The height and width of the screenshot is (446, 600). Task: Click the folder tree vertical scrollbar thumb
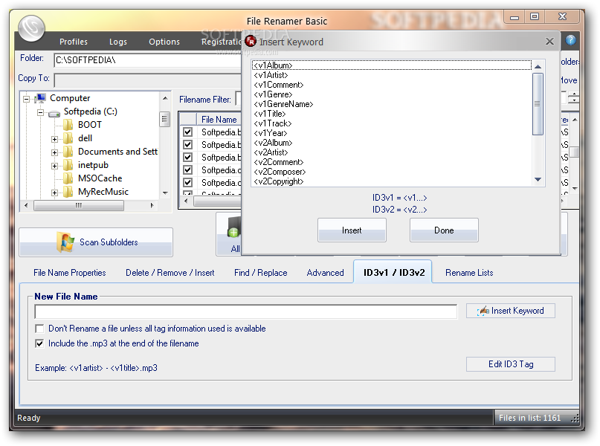[x=164, y=119]
